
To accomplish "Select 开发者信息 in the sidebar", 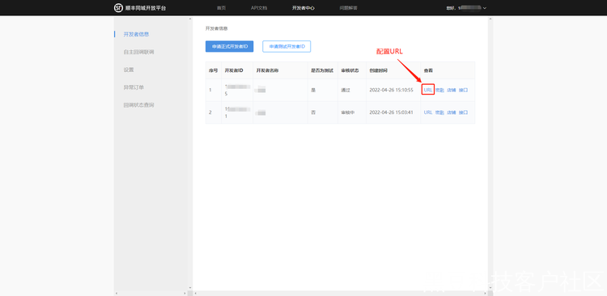I will click(136, 34).
